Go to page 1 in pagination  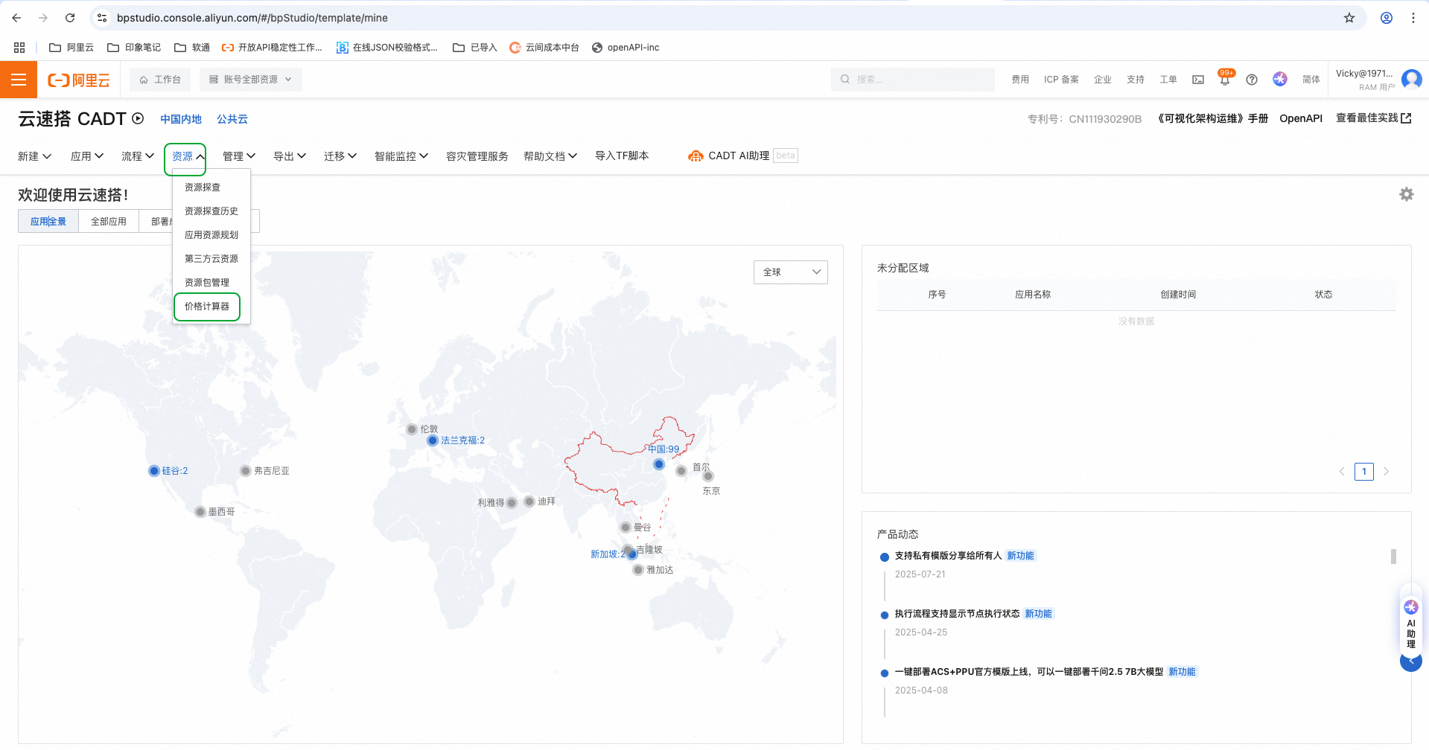coord(1364,471)
